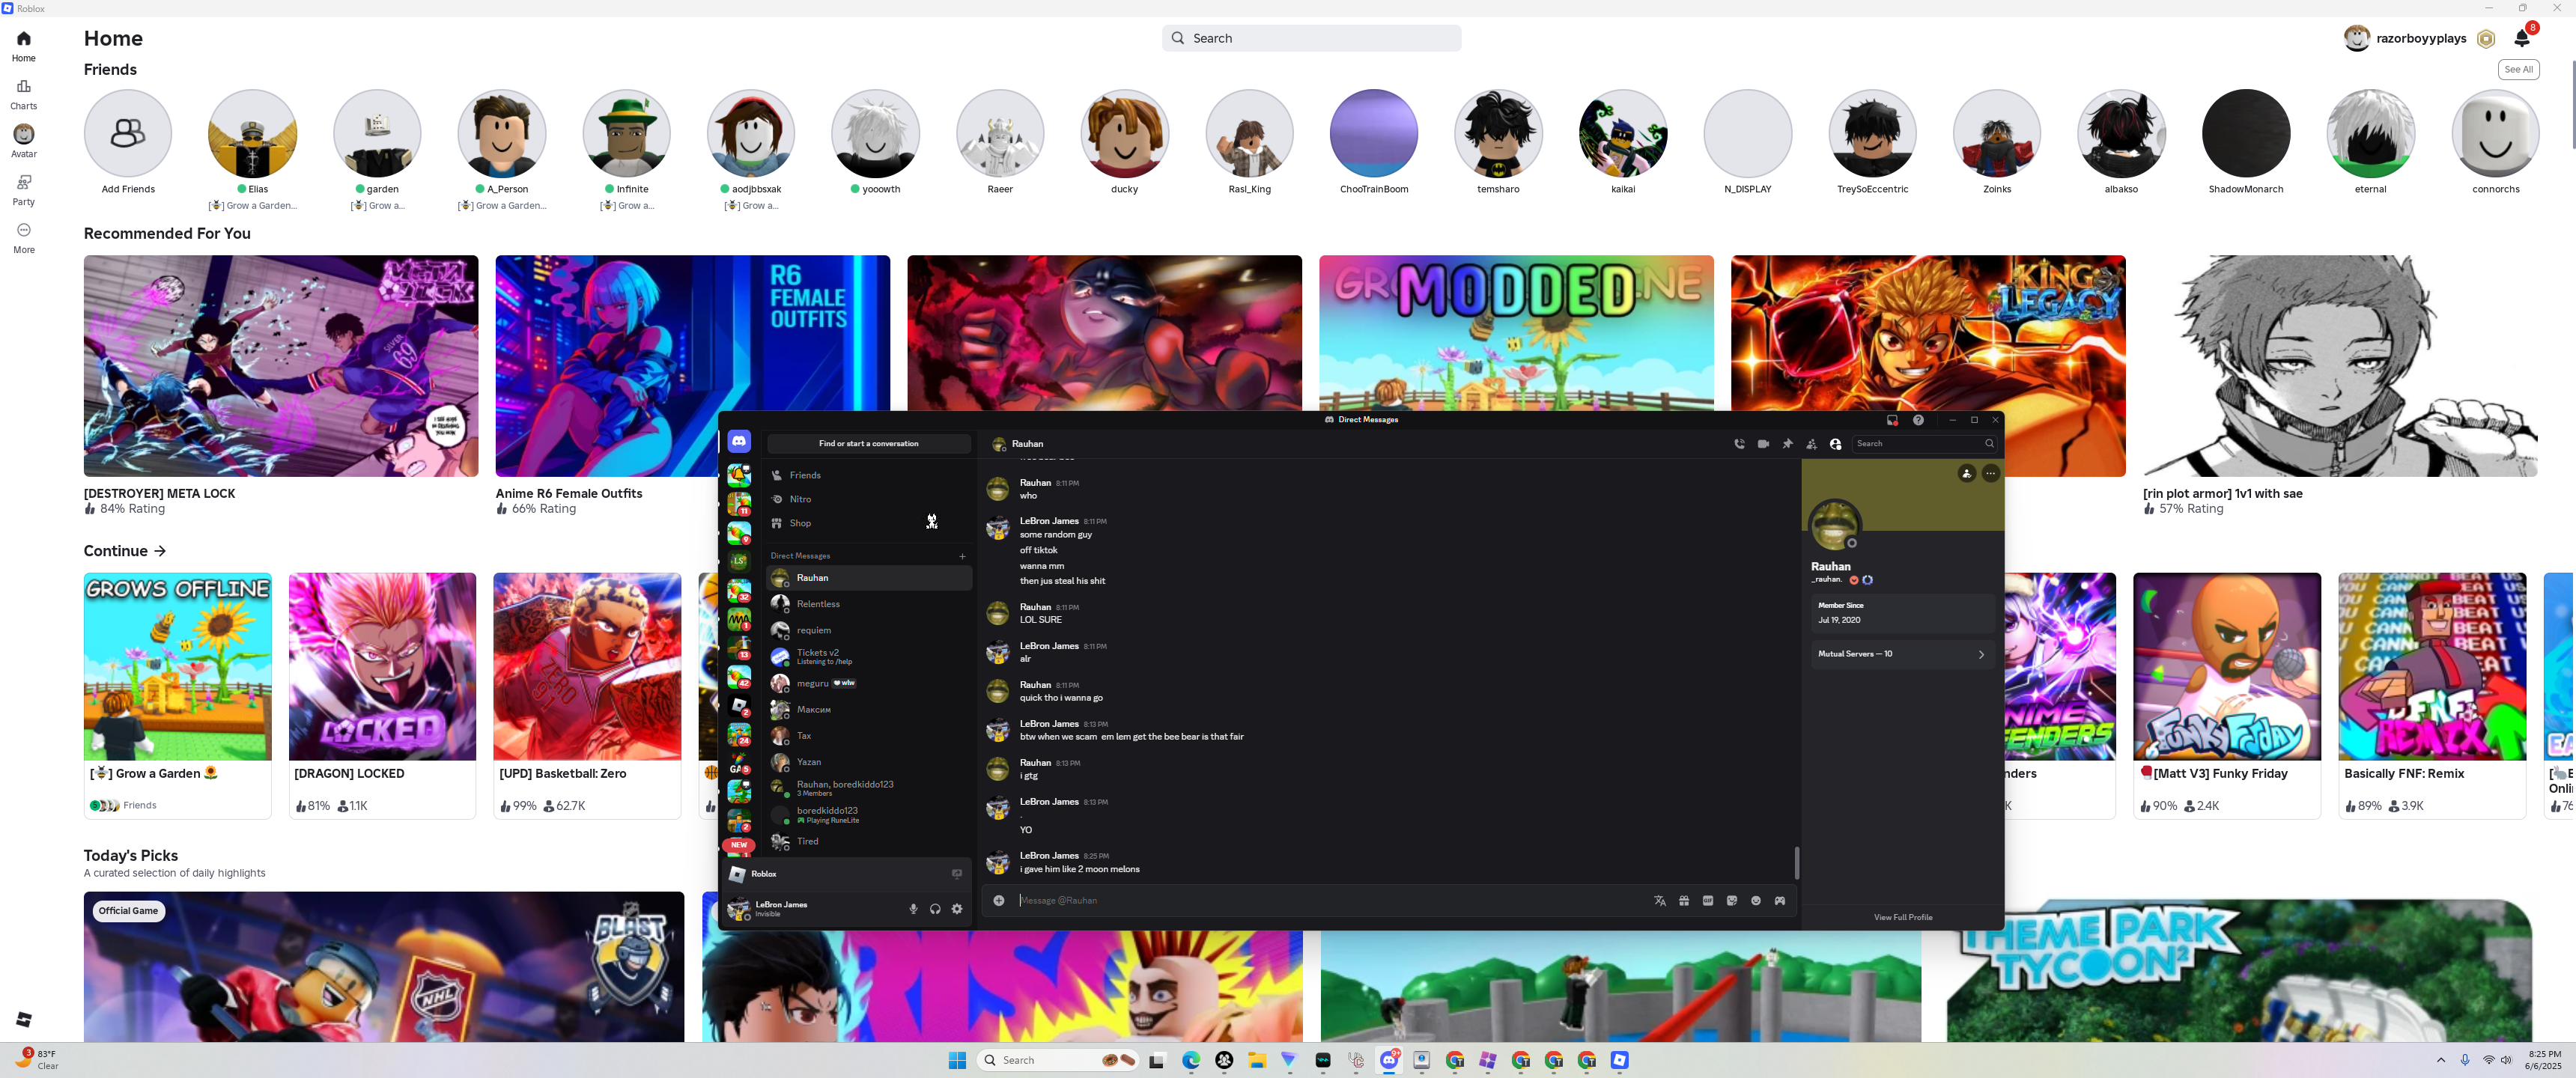Open the Robux balance icon

click(2486, 39)
